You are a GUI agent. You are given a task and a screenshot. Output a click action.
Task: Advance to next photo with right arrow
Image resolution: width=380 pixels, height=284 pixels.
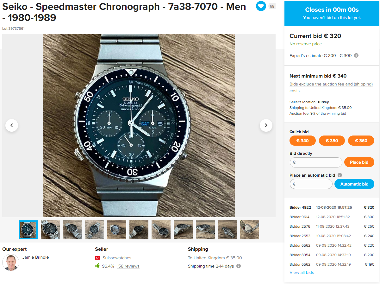(x=266, y=125)
